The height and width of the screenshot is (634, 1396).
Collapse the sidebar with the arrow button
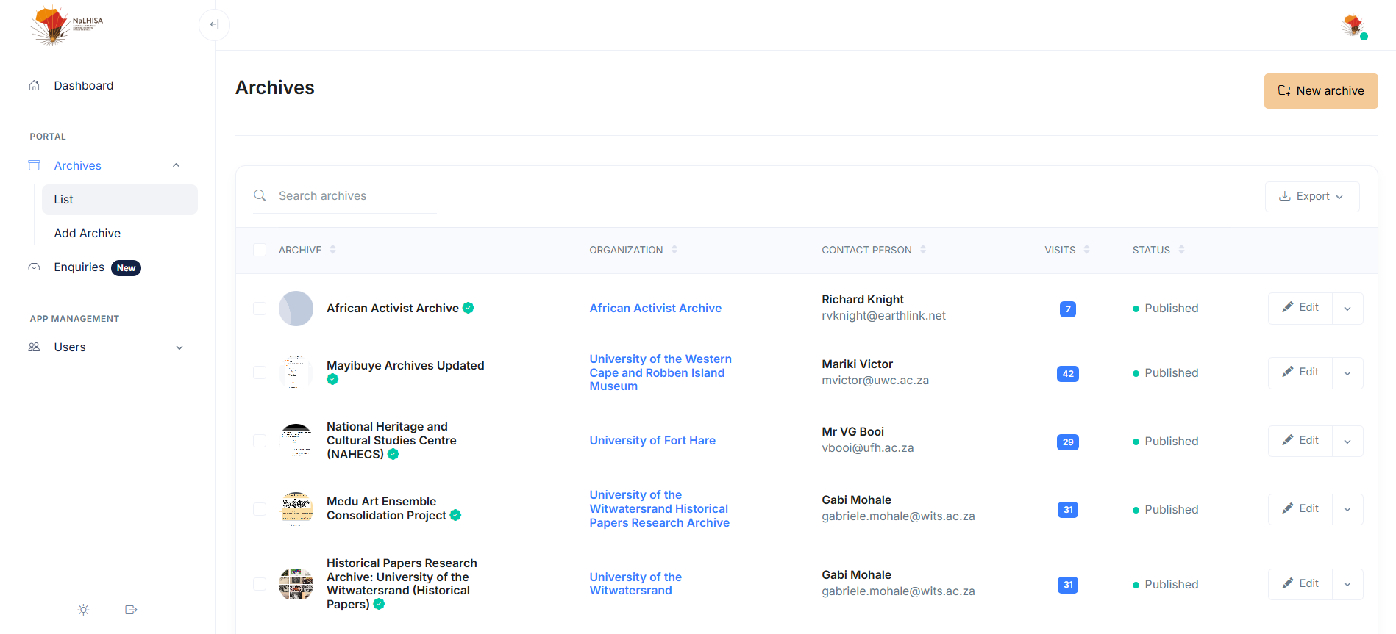point(214,24)
